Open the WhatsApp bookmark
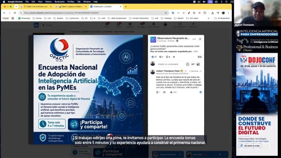Image resolution: width=281 pixels, height=158 pixels. tap(24, 18)
